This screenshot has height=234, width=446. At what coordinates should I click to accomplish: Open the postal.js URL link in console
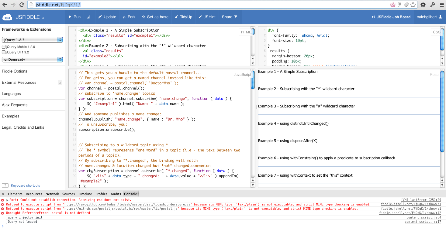click(x=121, y=209)
